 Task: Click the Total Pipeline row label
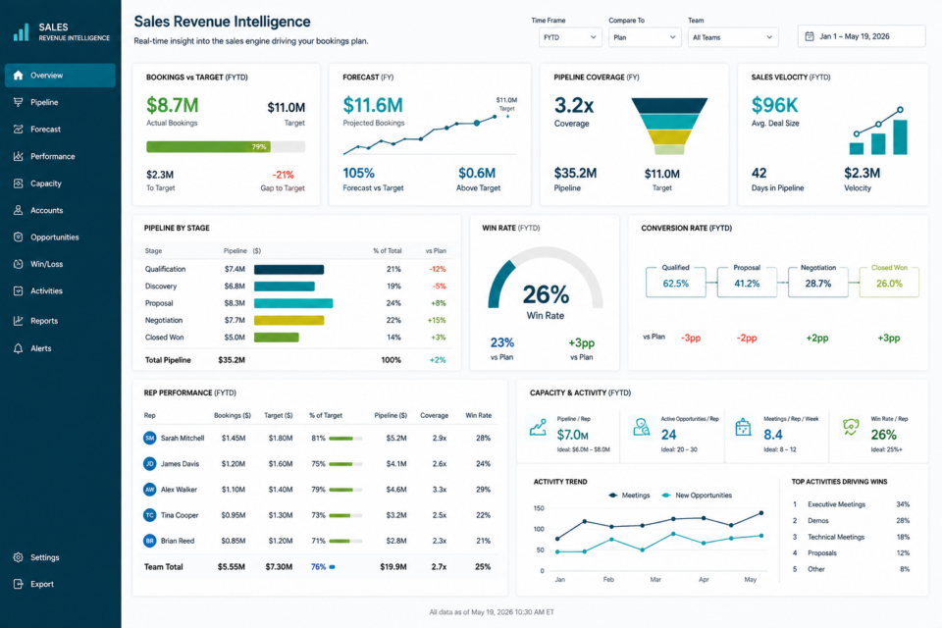point(168,360)
